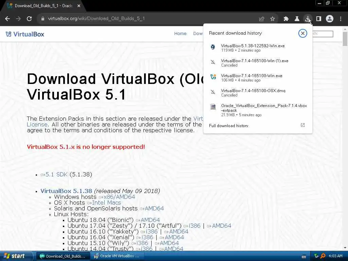Click the page vertical scrollbar thumb
Image resolution: width=348 pixels, height=261 pixels.
click(x=345, y=39)
